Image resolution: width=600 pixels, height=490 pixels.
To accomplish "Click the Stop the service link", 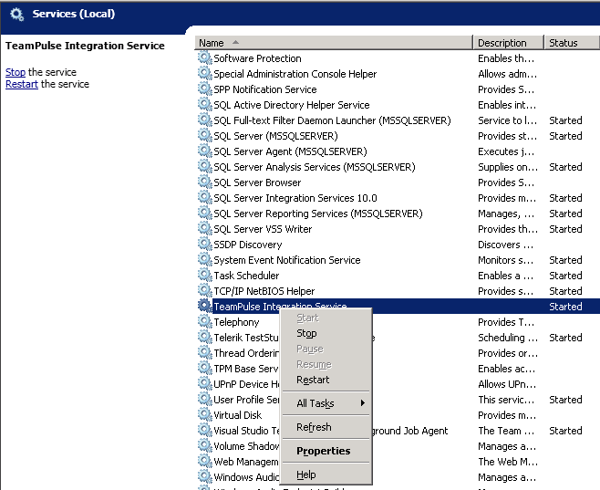I will [x=16, y=72].
